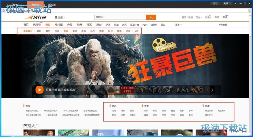Select the first carousel thumbnail for 狂暴巨兽
The image size is (253, 137).
[114, 90]
